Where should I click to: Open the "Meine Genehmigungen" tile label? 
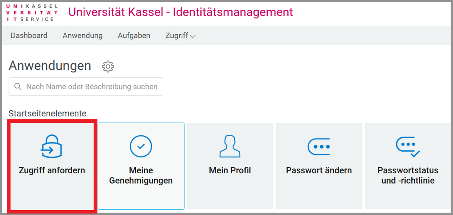(141, 175)
